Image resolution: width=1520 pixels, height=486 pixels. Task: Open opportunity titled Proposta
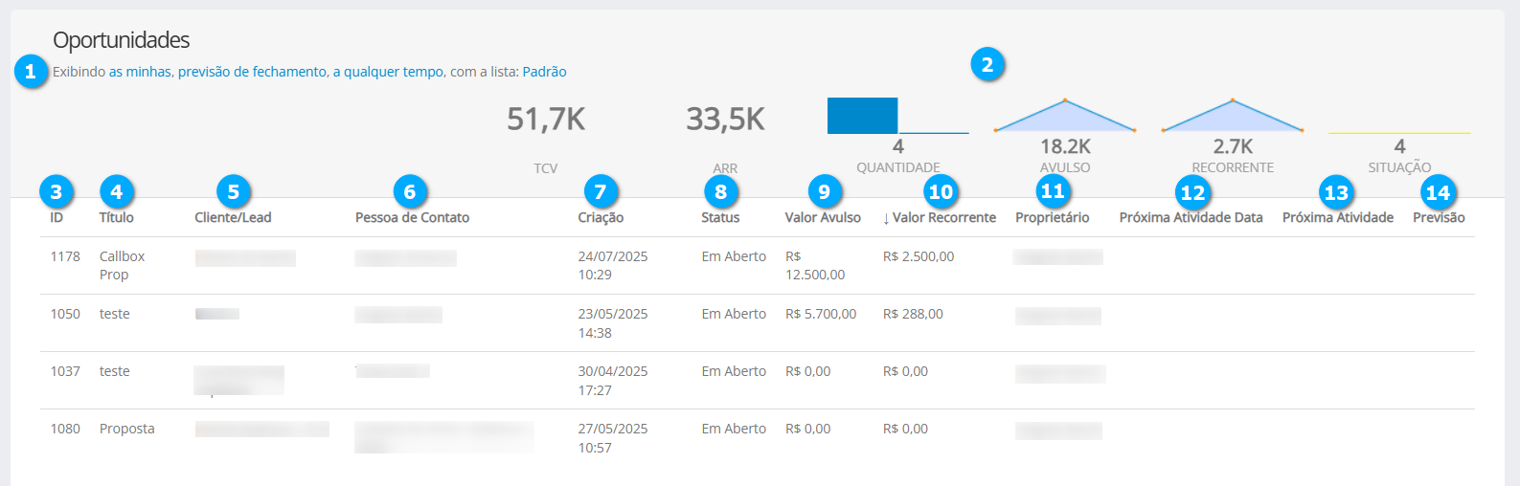[x=126, y=429]
